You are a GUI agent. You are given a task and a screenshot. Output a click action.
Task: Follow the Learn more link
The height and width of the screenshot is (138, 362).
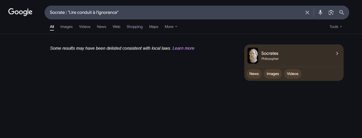pyautogui.click(x=183, y=48)
